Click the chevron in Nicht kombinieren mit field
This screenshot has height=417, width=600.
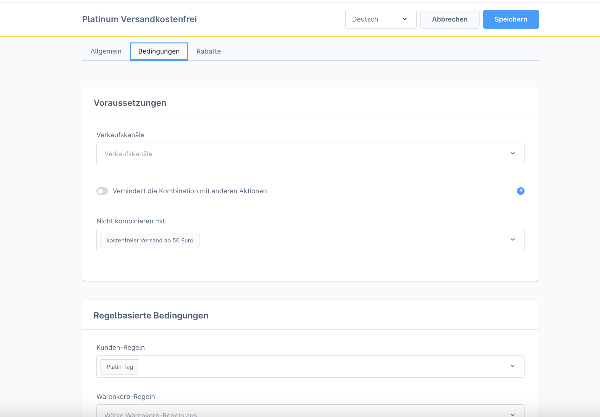512,240
